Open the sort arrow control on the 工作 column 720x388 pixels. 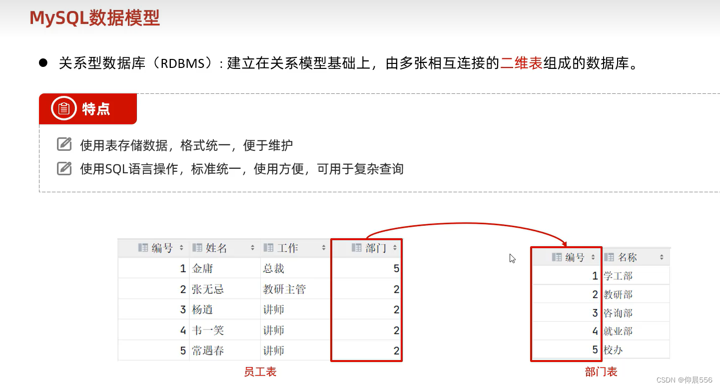323,247
